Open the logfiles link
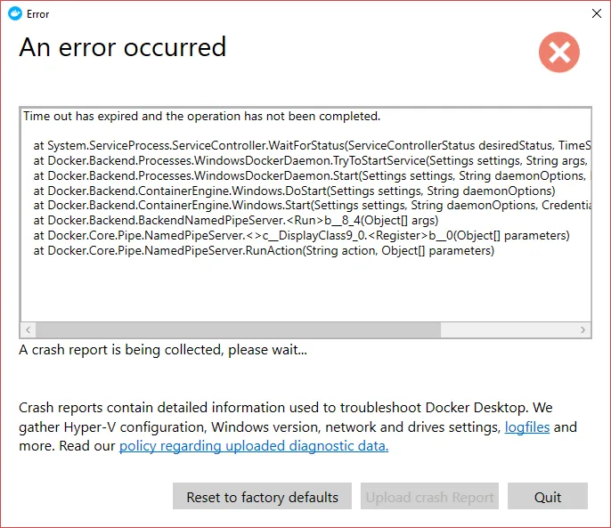611x528 pixels. click(x=528, y=427)
